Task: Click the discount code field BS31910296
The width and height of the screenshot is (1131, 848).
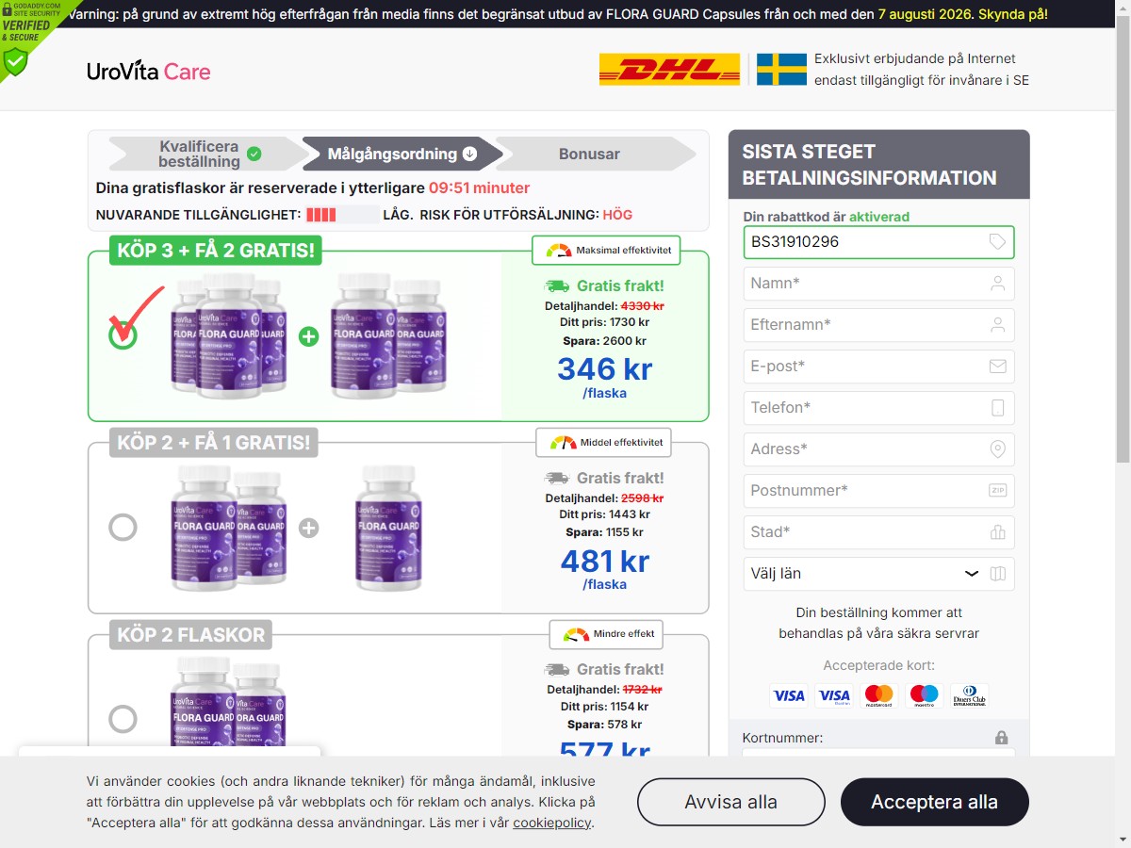Action: tap(878, 242)
